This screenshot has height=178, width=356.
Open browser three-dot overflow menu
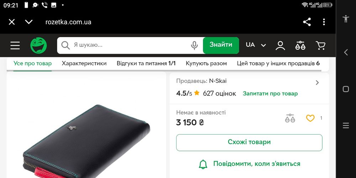(x=324, y=22)
